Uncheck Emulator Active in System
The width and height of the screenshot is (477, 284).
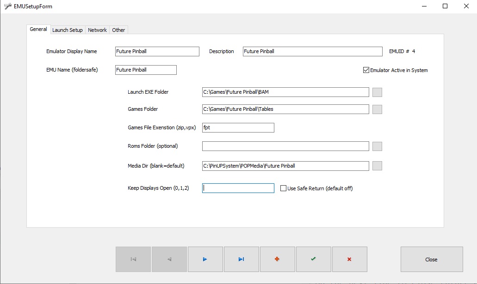(366, 70)
